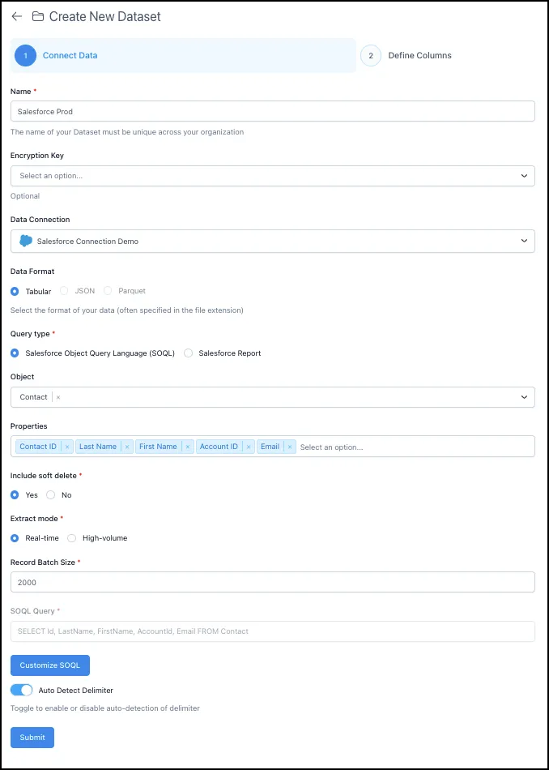Image resolution: width=549 pixels, height=770 pixels.
Task: Remove the Last Name property tag
Action: pyautogui.click(x=127, y=447)
